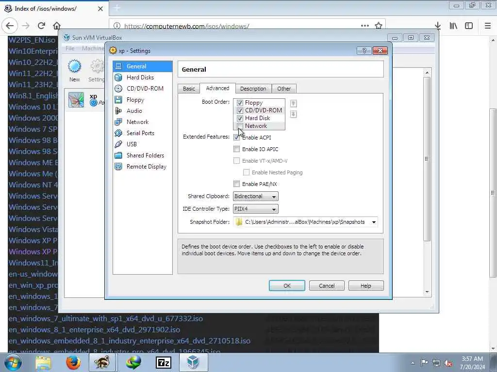The height and width of the screenshot is (372, 497).
Task: Click the Action Center flag tray icon
Action: click(424, 363)
